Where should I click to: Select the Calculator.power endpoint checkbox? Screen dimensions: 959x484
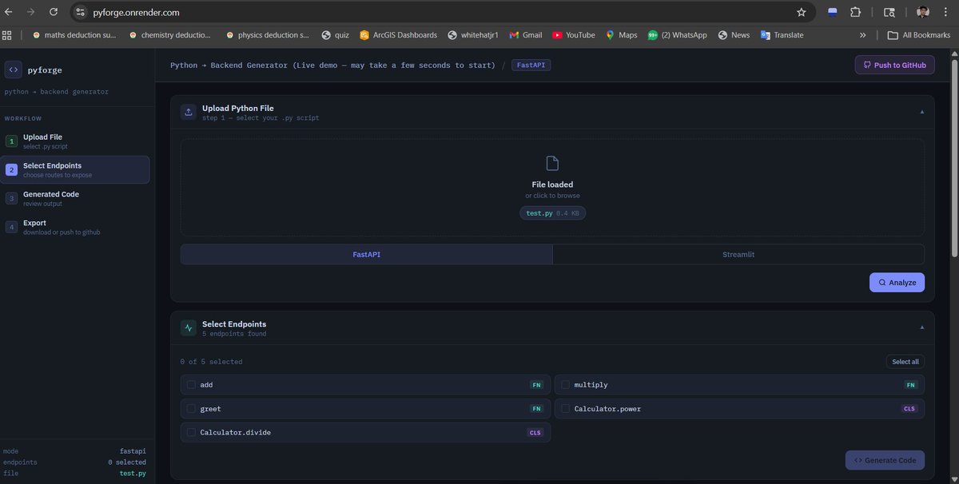(565, 409)
